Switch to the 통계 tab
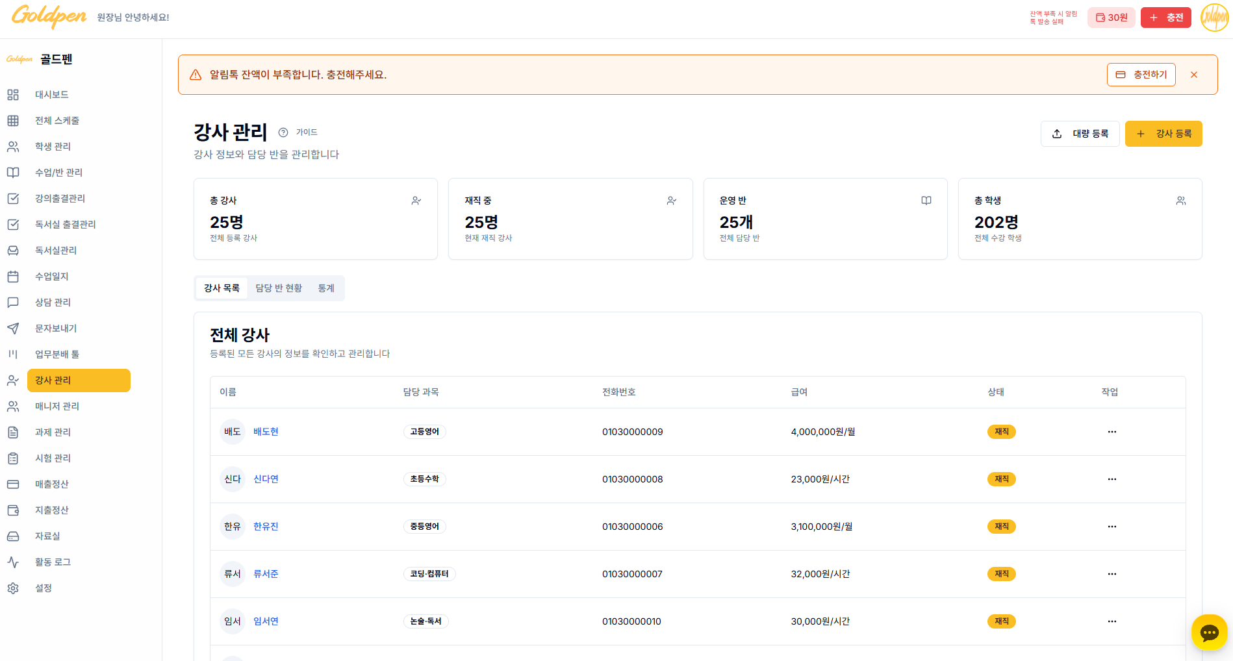This screenshot has width=1233, height=661. [326, 288]
